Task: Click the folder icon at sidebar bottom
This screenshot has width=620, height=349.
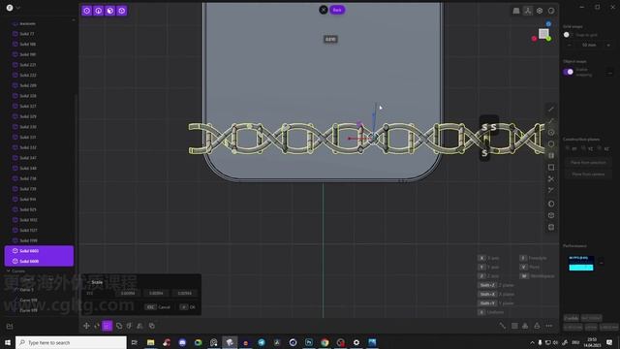Action: pos(10,327)
